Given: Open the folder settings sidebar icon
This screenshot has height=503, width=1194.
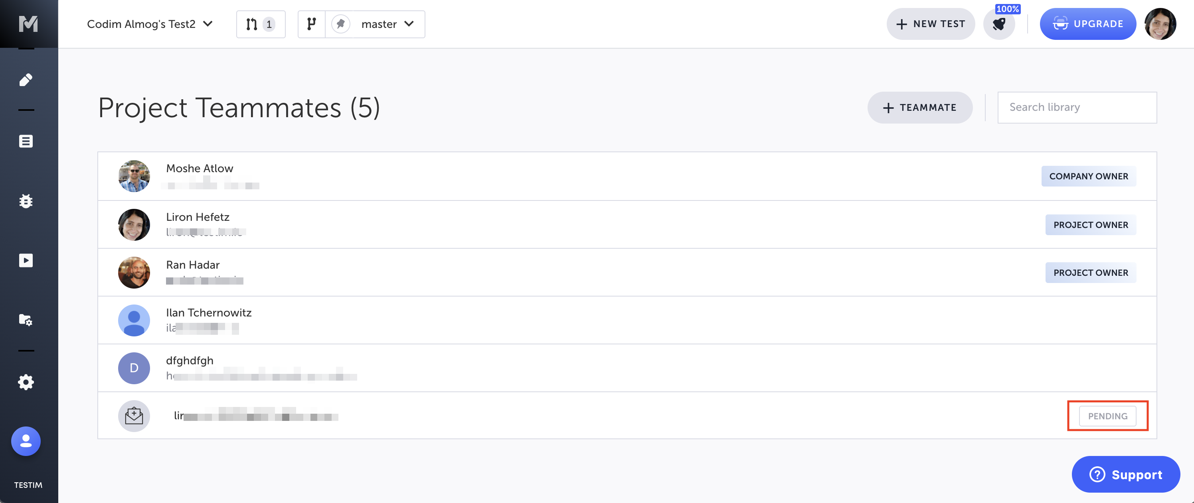Looking at the screenshot, I should point(26,320).
